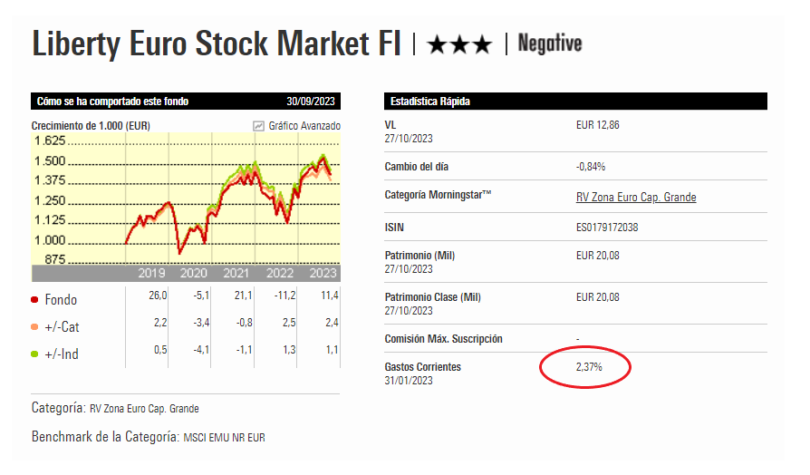Open the Gráfico Avanzado link
The image size is (810, 475).
click(304, 126)
